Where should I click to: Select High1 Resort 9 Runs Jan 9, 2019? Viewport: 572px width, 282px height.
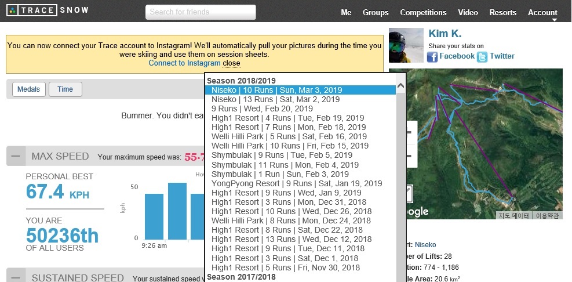pyautogui.click(x=300, y=193)
